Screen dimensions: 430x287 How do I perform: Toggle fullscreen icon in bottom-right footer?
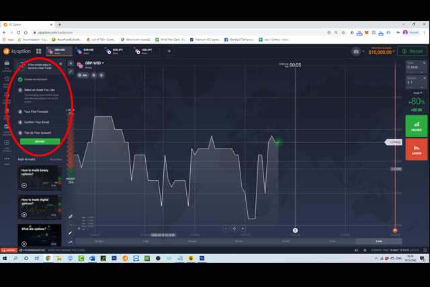click(x=425, y=250)
